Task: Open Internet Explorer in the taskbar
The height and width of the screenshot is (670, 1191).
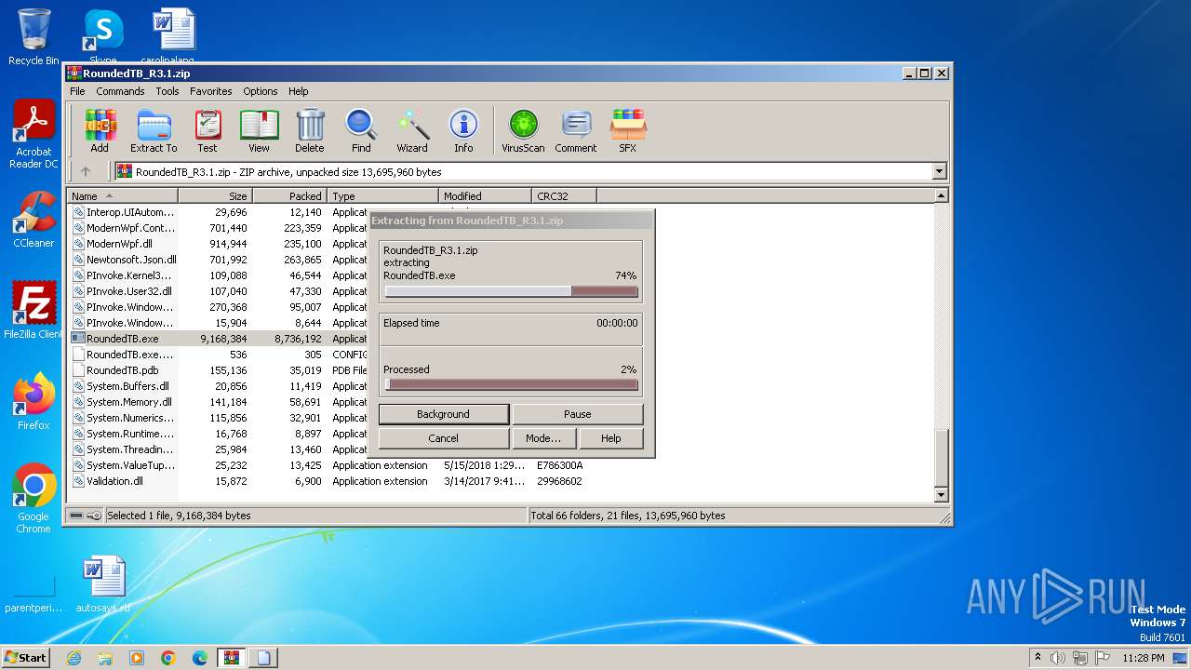Action: click(74, 658)
